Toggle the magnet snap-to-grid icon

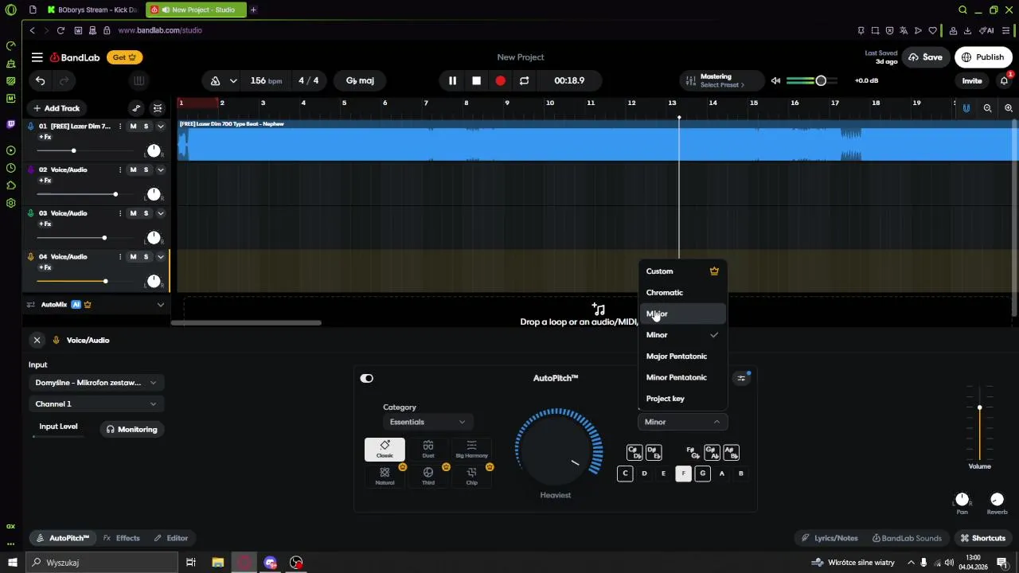click(966, 108)
